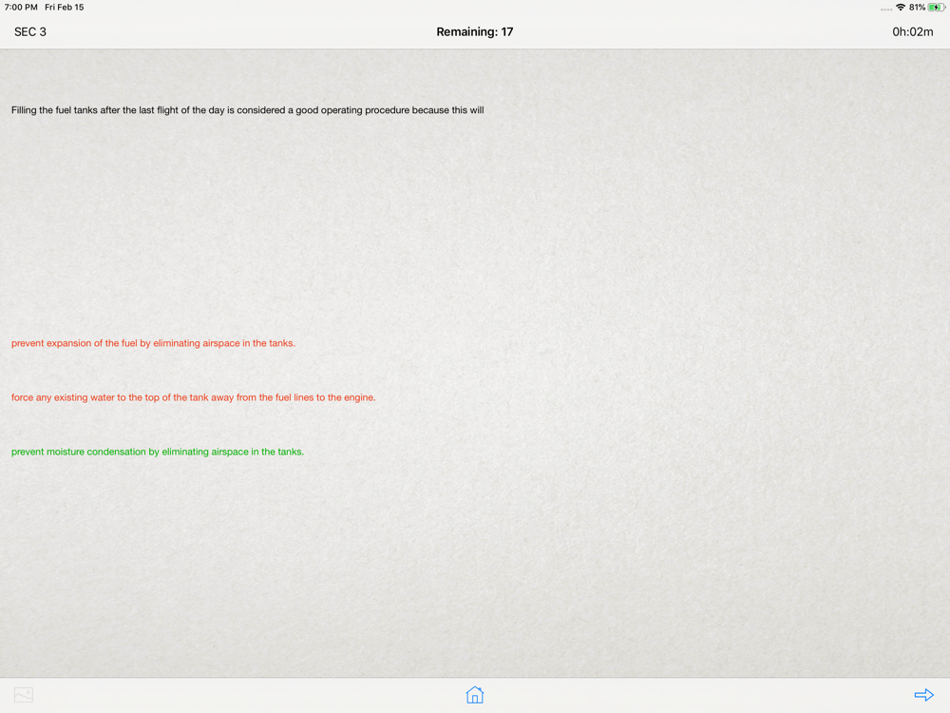Viewport: 950px width, 713px height.
Task: Select answer 'prevent expansion of the fuel'
Action: point(153,343)
